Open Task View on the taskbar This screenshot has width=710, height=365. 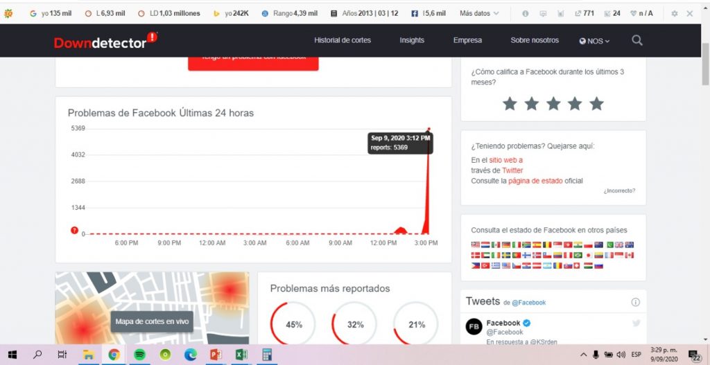tap(62, 355)
